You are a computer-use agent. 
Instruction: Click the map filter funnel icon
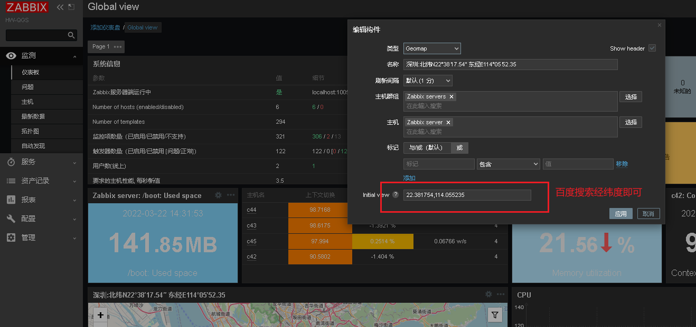point(495,315)
